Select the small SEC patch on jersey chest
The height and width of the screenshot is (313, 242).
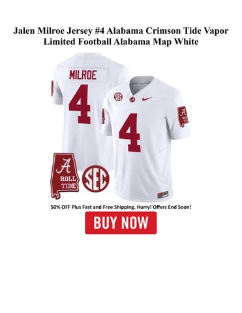click(x=118, y=96)
